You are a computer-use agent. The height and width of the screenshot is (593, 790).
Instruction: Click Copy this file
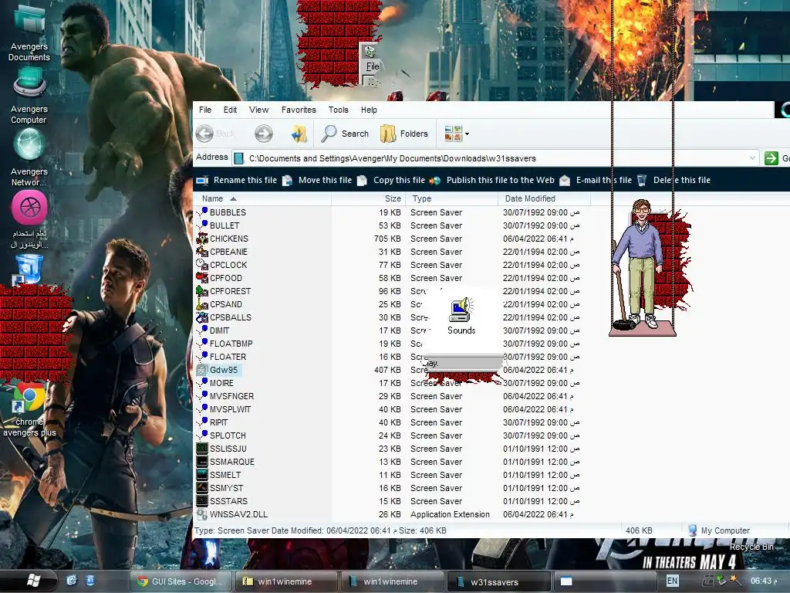click(391, 180)
